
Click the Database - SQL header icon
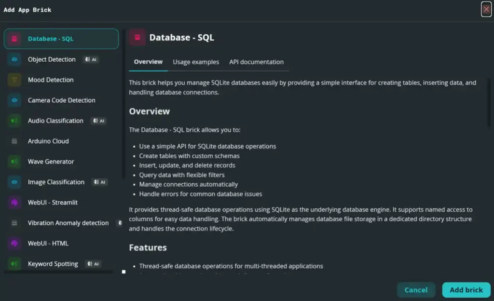(137, 37)
